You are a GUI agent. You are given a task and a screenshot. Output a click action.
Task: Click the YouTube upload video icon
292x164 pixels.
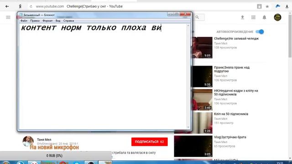[242, 17]
